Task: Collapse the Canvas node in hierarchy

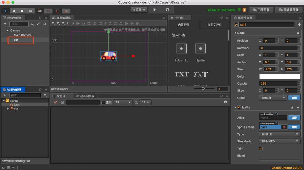Action: click(x=8, y=30)
